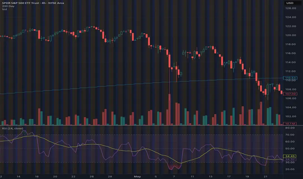Viewport: 303px width, 179px height.
Task: Click the 114.00 price axis label
Action: (x=291, y=62)
